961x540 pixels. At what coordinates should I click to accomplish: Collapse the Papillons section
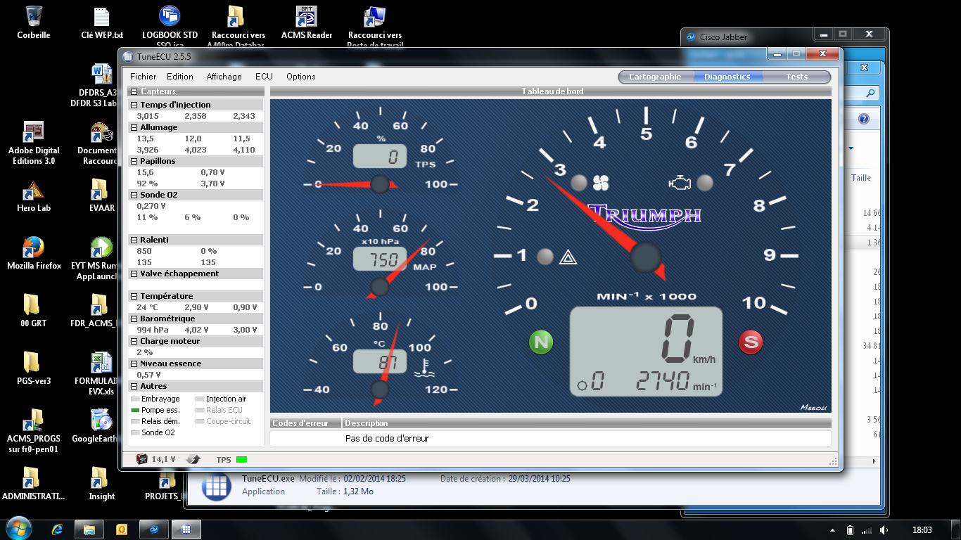pyautogui.click(x=134, y=161)
